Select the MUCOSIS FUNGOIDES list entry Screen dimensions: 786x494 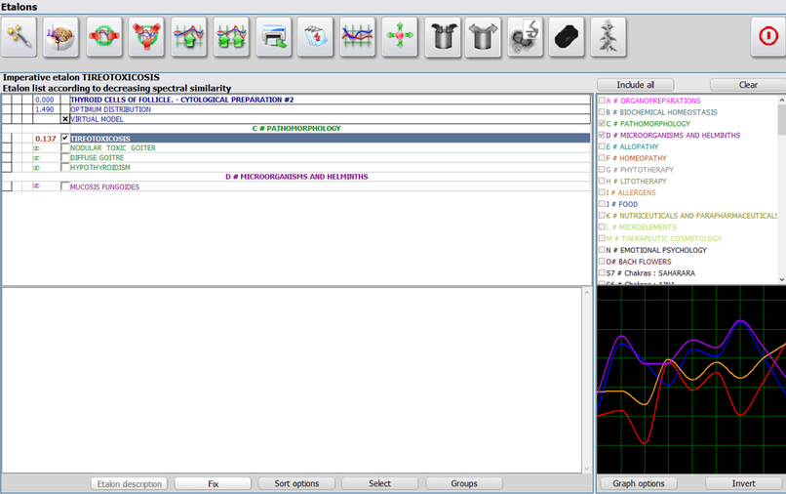tap(104, 186)
